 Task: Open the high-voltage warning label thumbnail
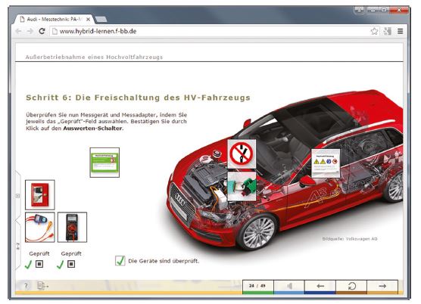[326, 163]
